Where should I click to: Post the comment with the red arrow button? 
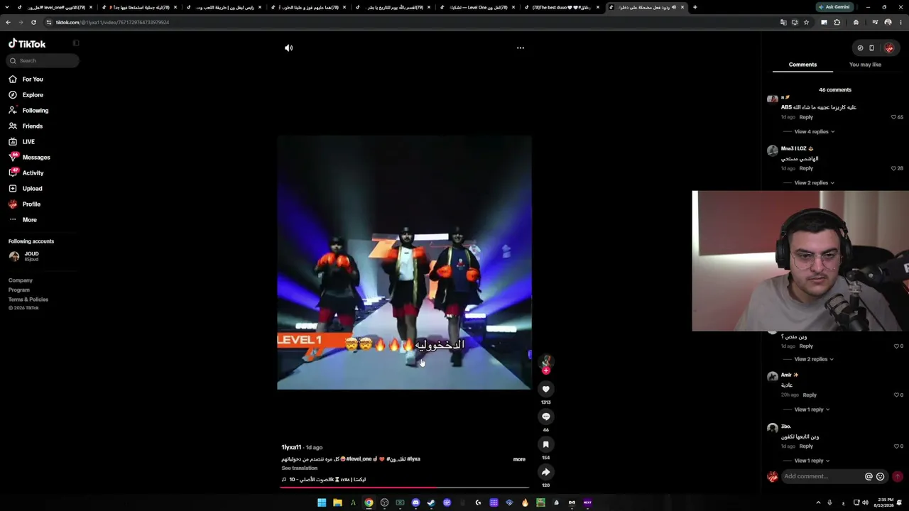(897, 477)
